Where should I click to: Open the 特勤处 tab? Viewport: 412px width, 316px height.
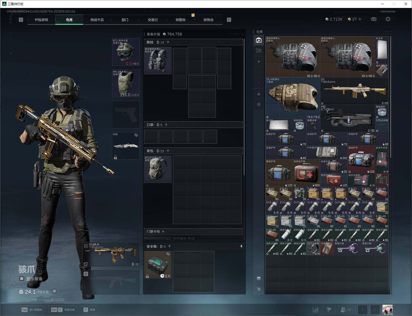(x=181, y=20)
